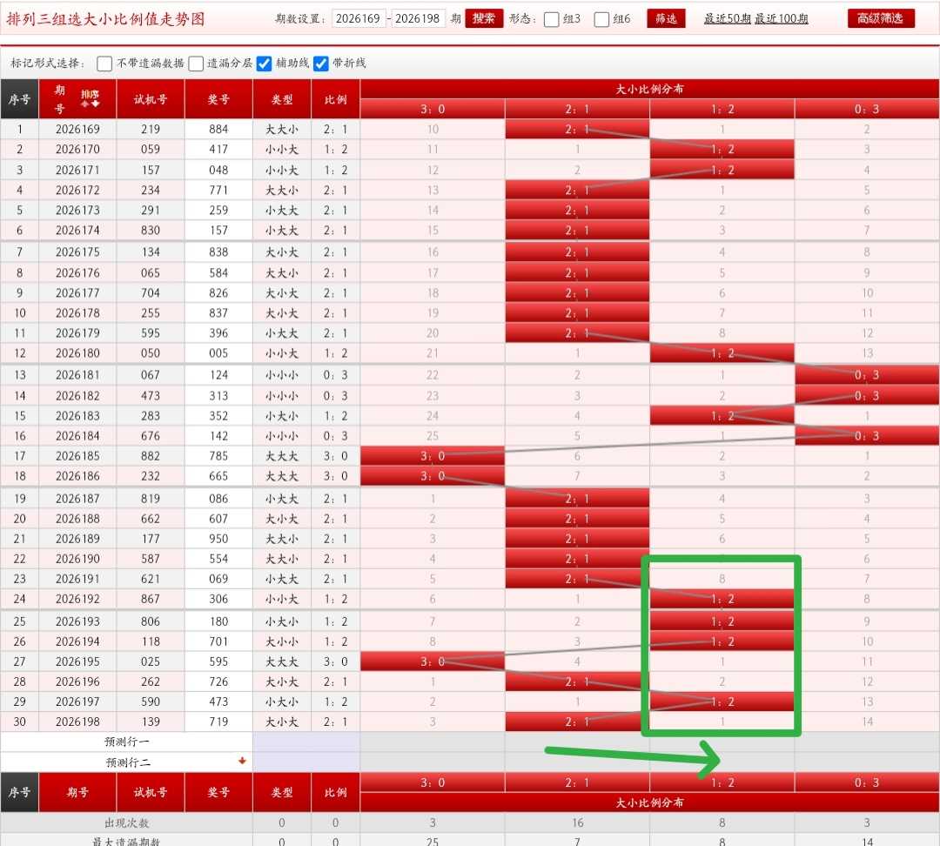
Task: Open the 最近50期 link
Action: click(x=727, y=18)
